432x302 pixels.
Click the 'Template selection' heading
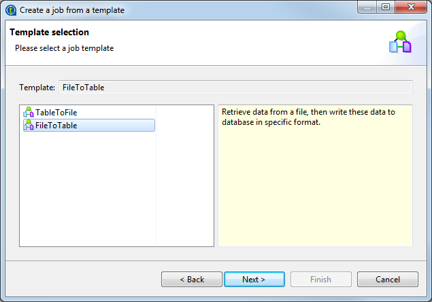point(49,33)
